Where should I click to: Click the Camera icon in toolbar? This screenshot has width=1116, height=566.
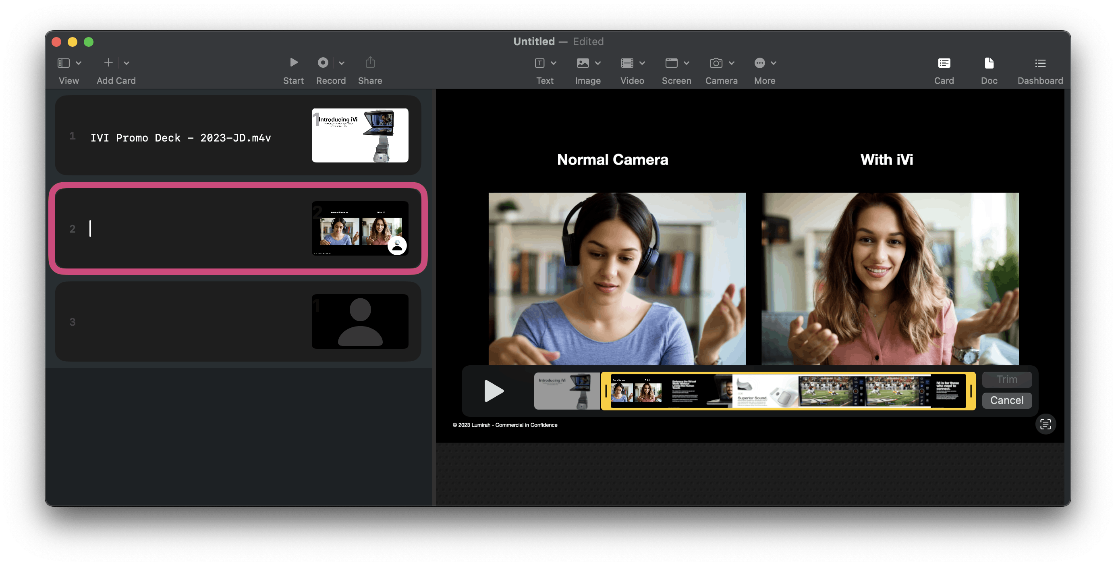point(716,63)
